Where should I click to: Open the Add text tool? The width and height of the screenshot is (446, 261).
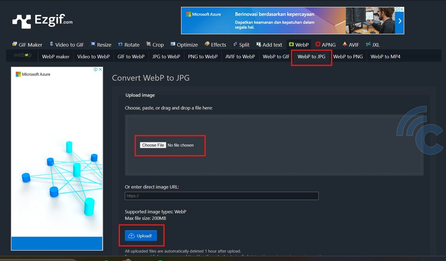click(269, 45)
